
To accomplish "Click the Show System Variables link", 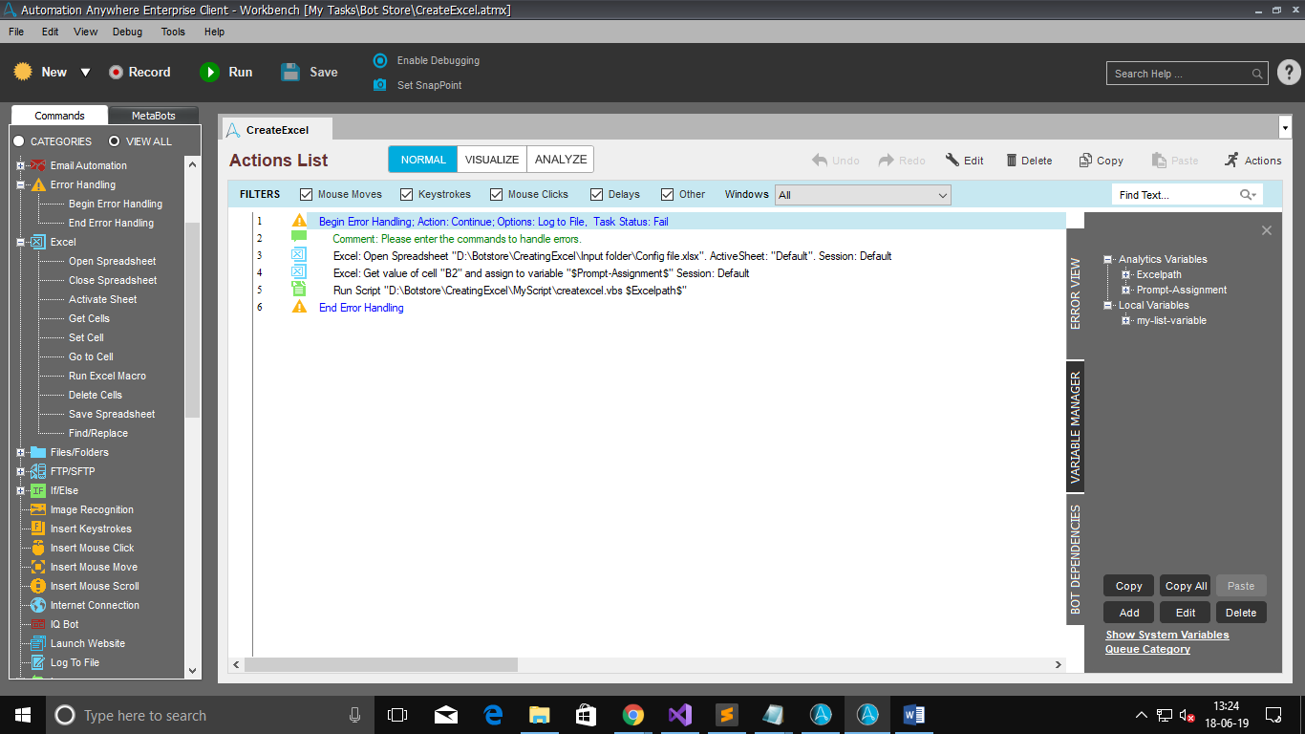I will point(1167,635).
